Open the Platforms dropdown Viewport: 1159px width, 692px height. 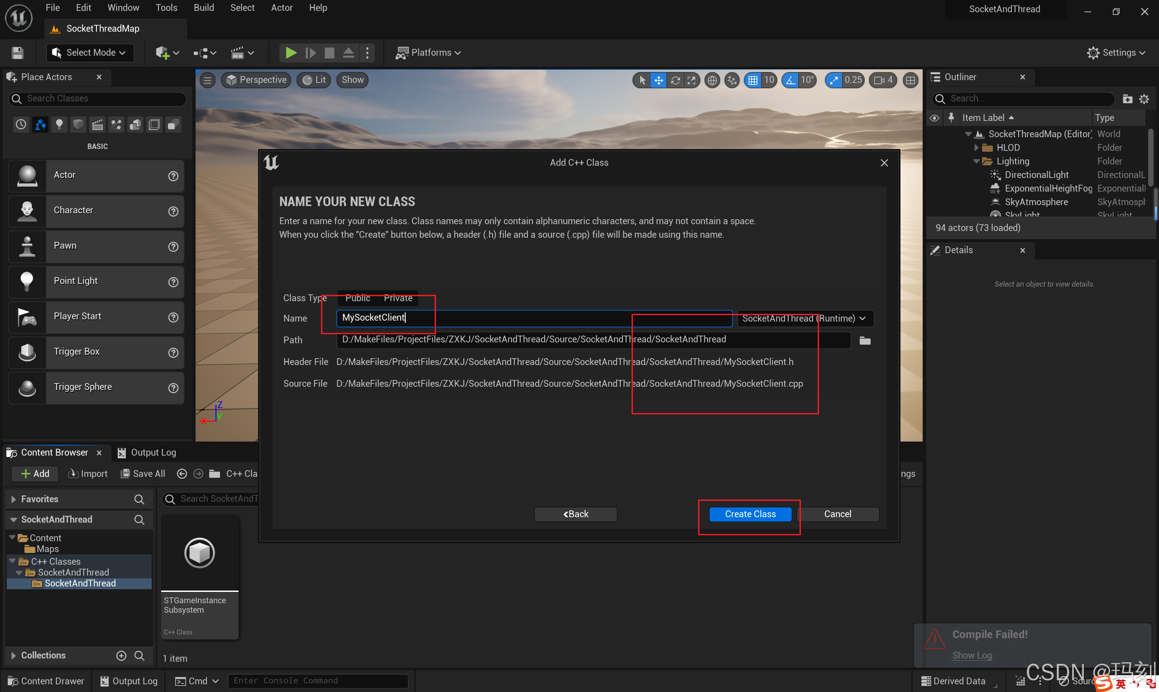(429, 53)
